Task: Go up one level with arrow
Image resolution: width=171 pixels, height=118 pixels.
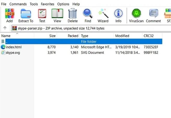Action: (5, 28)
